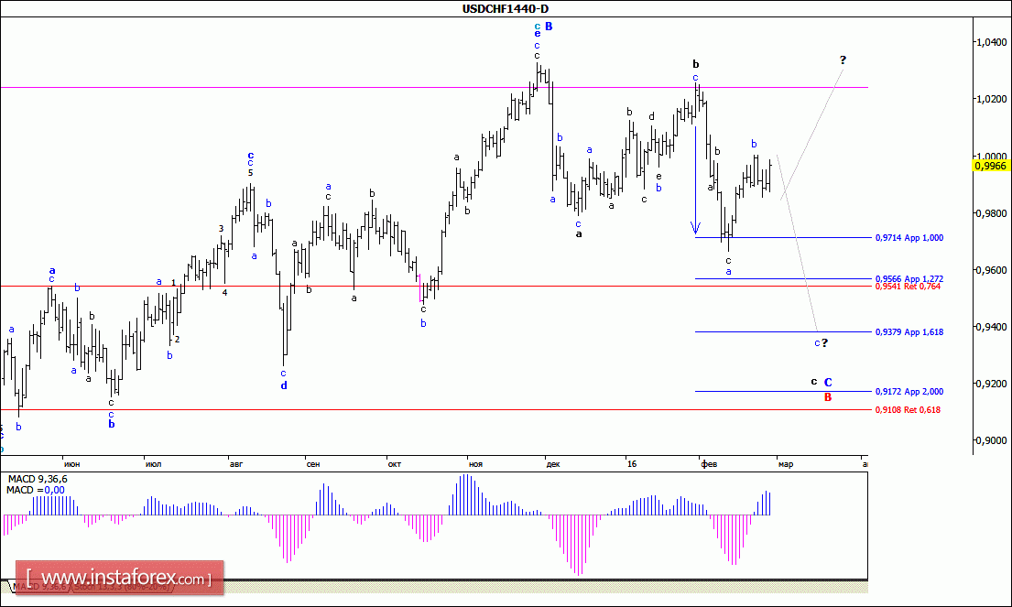Click the 0,9400 price axis label

(x=991, y=327)
